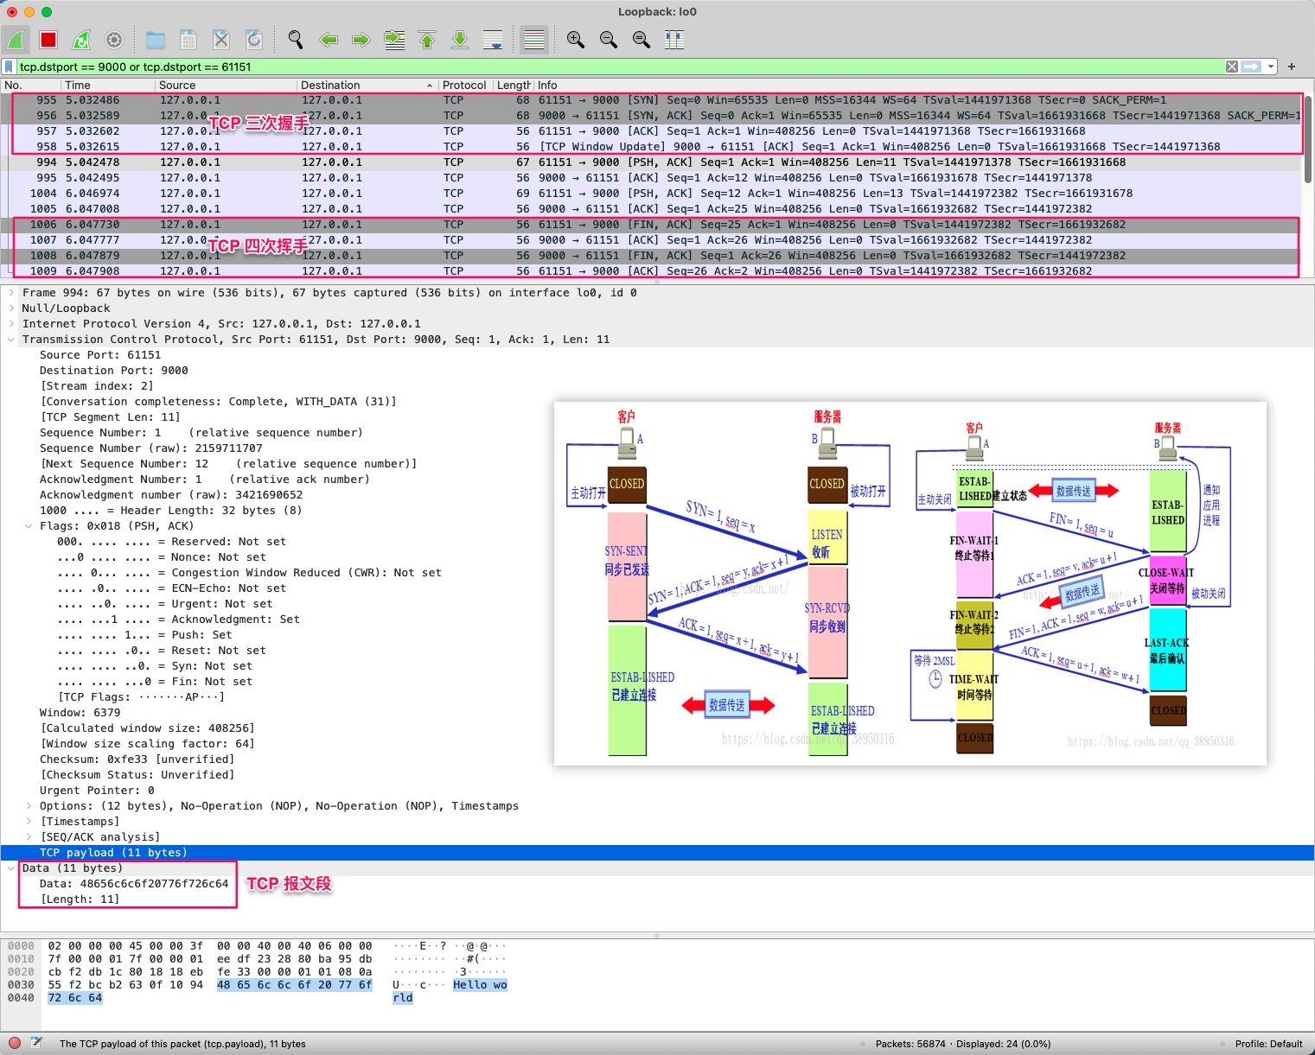Zoom in the main window text

576,40
